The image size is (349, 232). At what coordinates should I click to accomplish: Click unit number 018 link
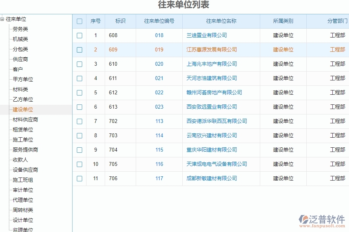coord(159,36)
